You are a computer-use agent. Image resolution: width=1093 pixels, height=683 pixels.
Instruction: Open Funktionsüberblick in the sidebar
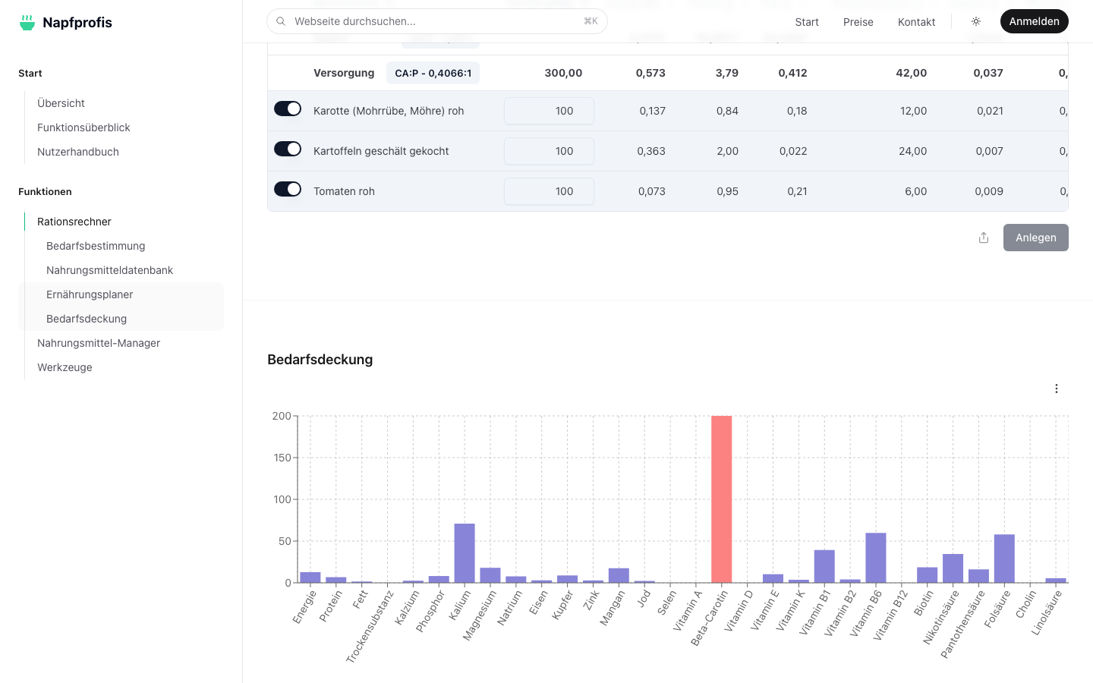tap(83, 127)
